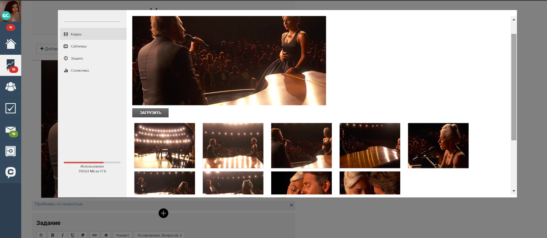Click the film frames icon beside Кадры
The height and width of the screenshot is (238, 547).
pyautogui.click(x=66, y=34)
